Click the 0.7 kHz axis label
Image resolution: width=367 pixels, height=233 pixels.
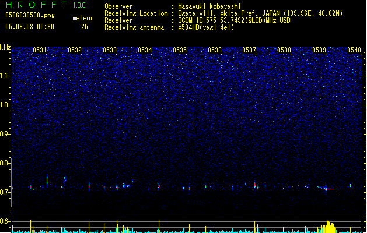coord(5,192)
